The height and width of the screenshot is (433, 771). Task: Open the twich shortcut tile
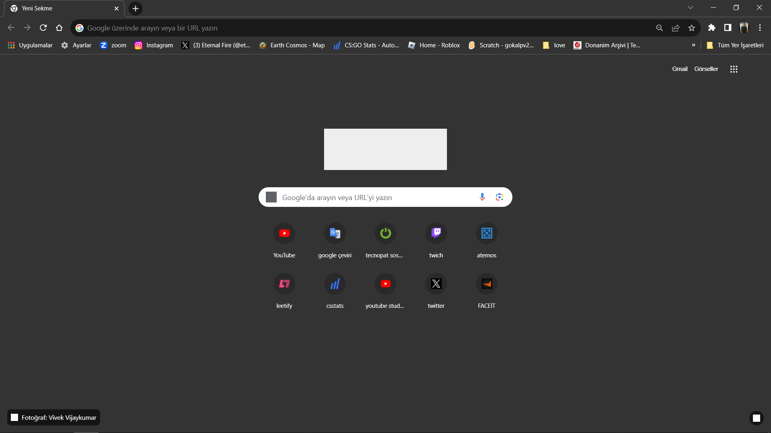click(x=436, y=233)
